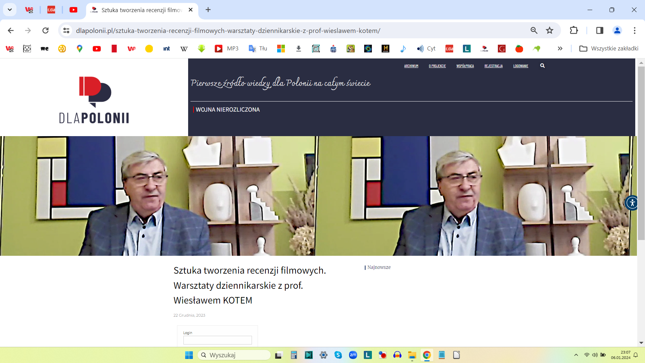Click into the Login input field
Screen dimensions: 645x363
pyautogui.click(x=217, y=340)
